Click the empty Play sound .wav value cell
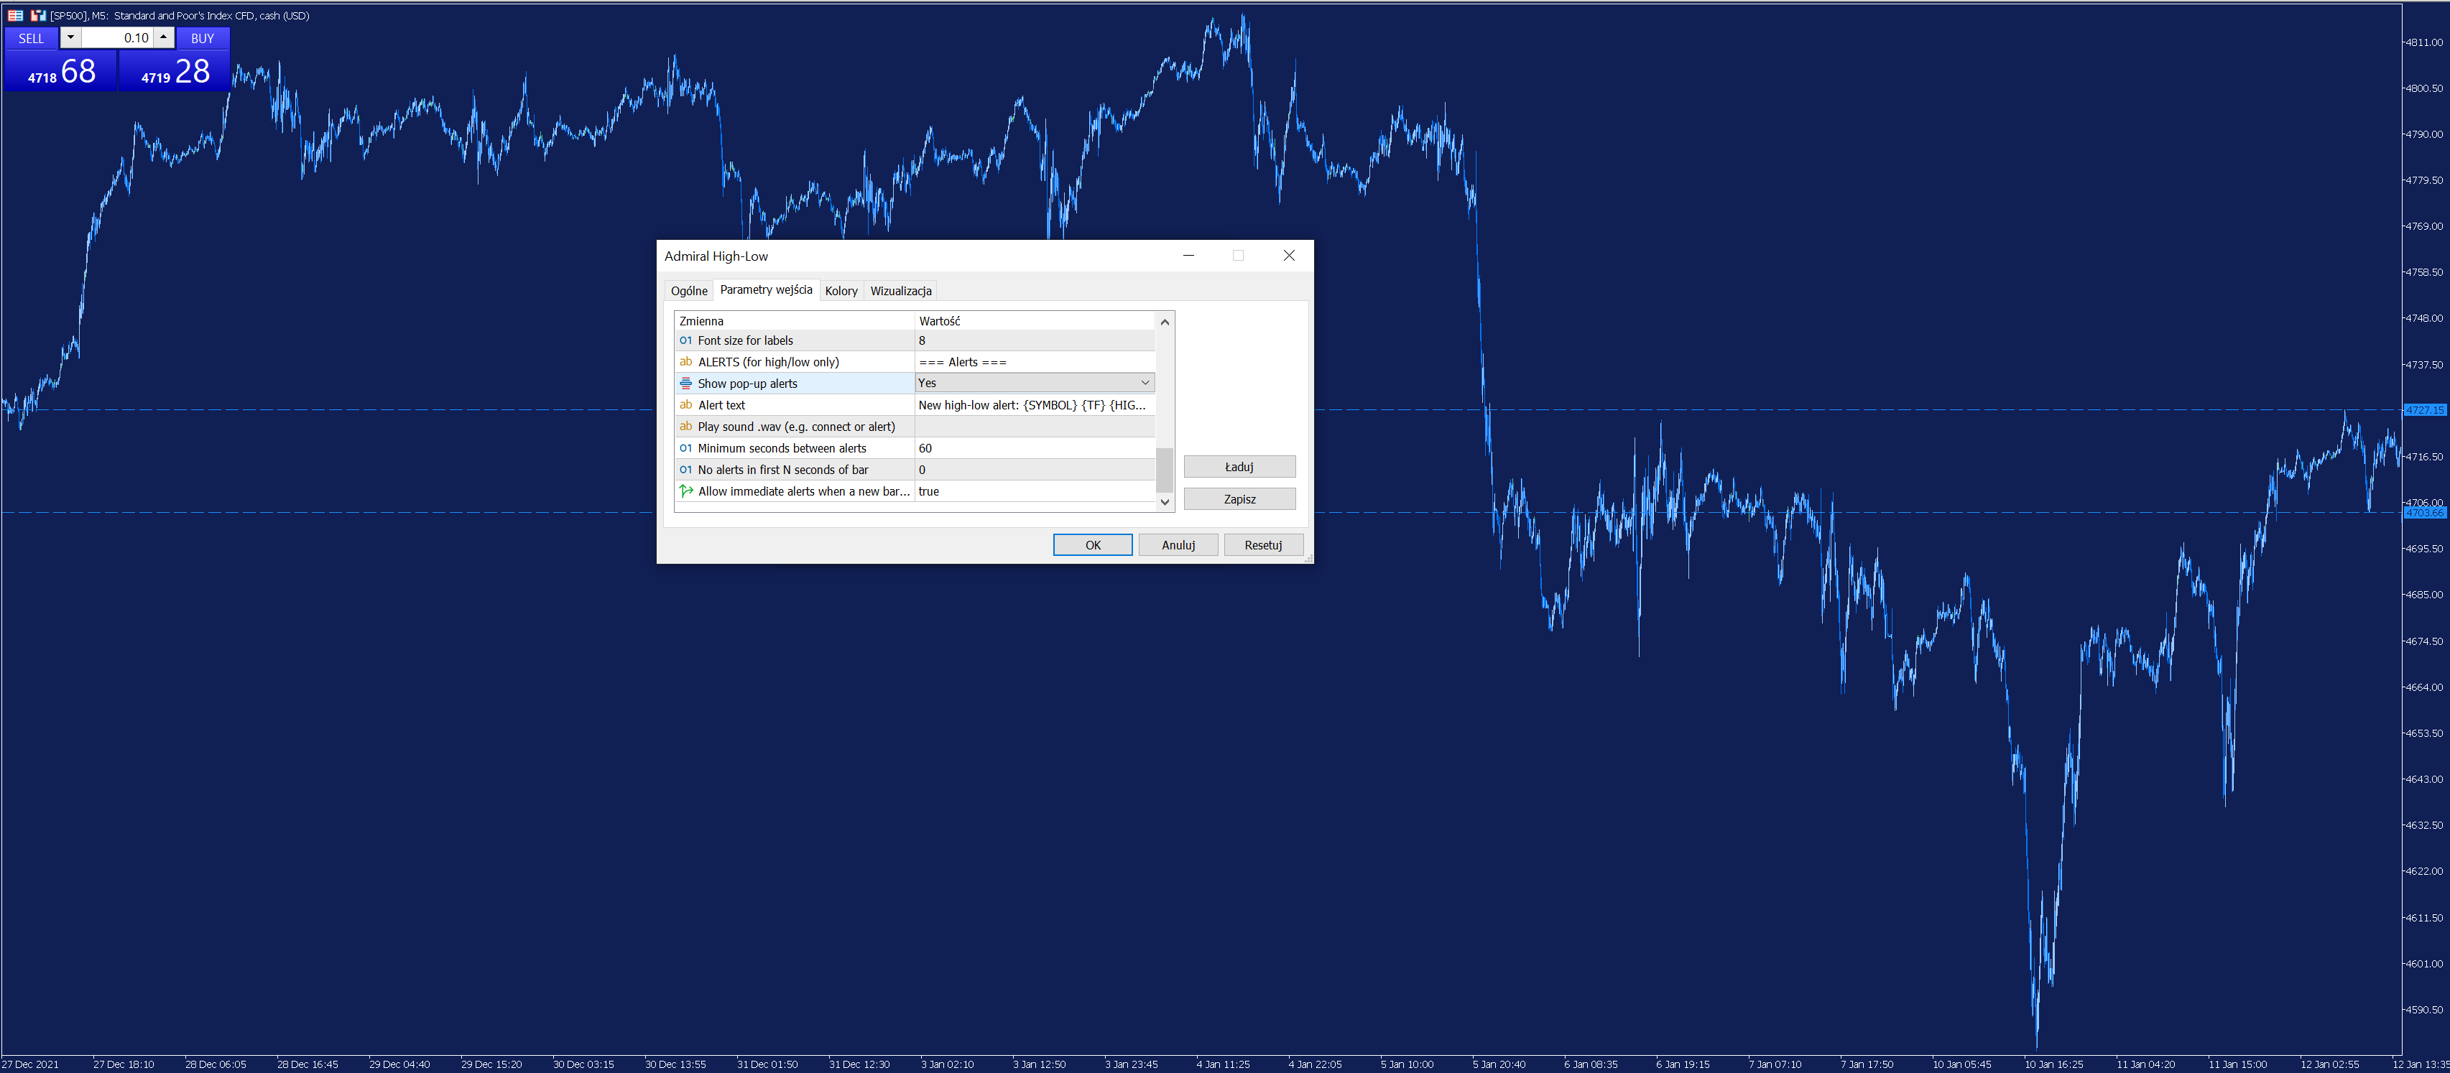Screen dimensions: 2450x1073 (x=1035, y=427)
